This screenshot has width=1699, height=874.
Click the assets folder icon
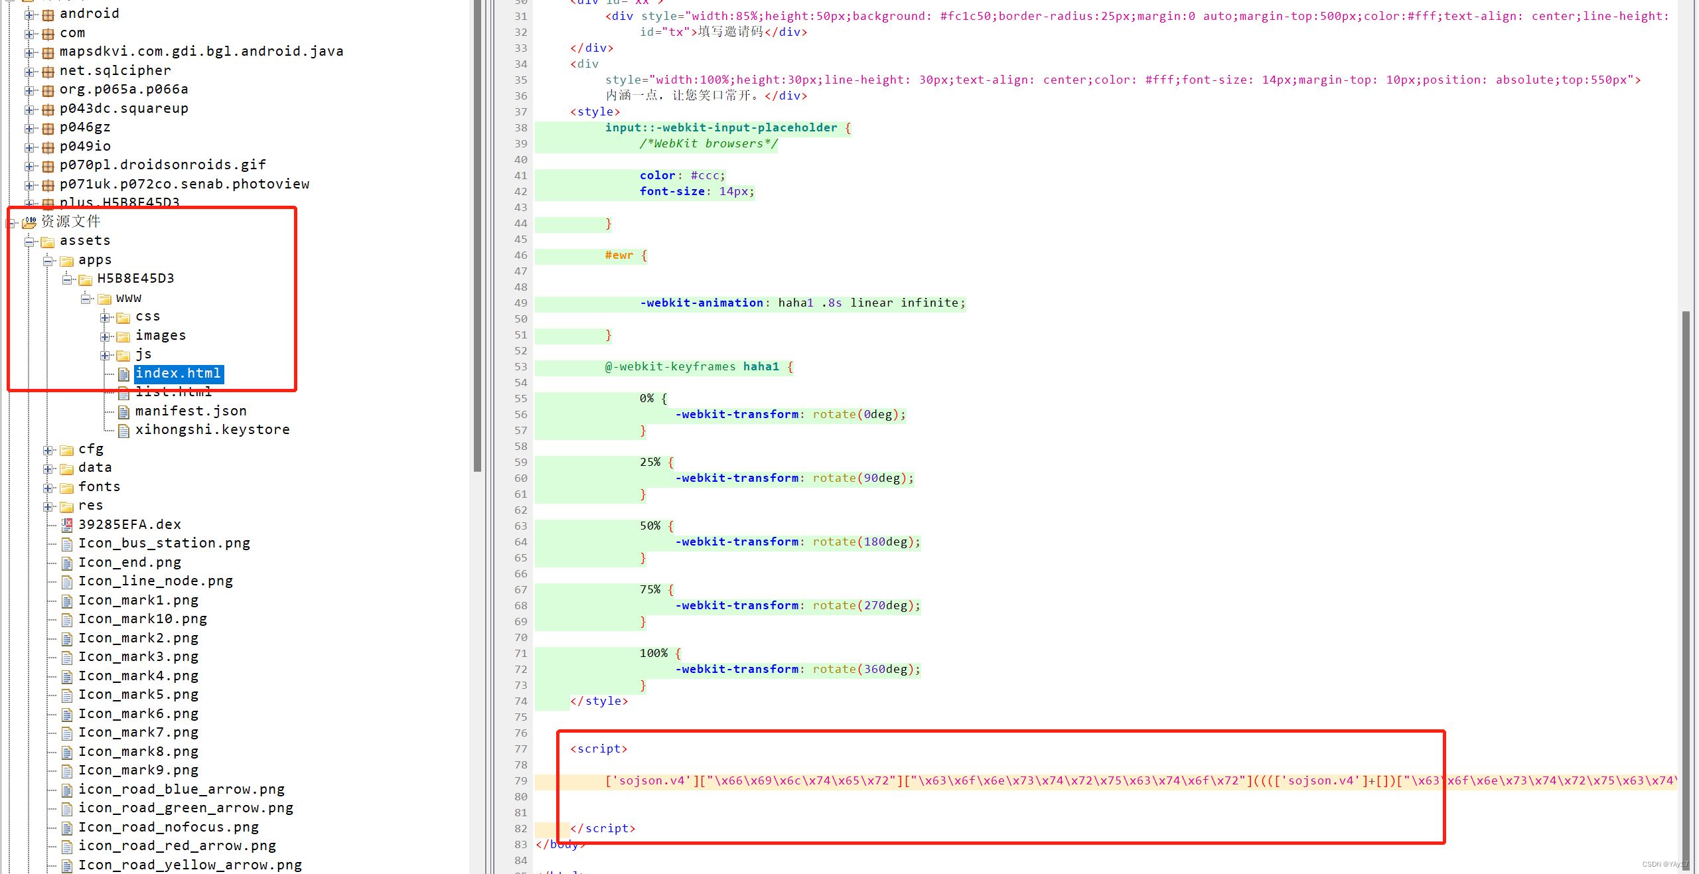(x=48, y=242)
